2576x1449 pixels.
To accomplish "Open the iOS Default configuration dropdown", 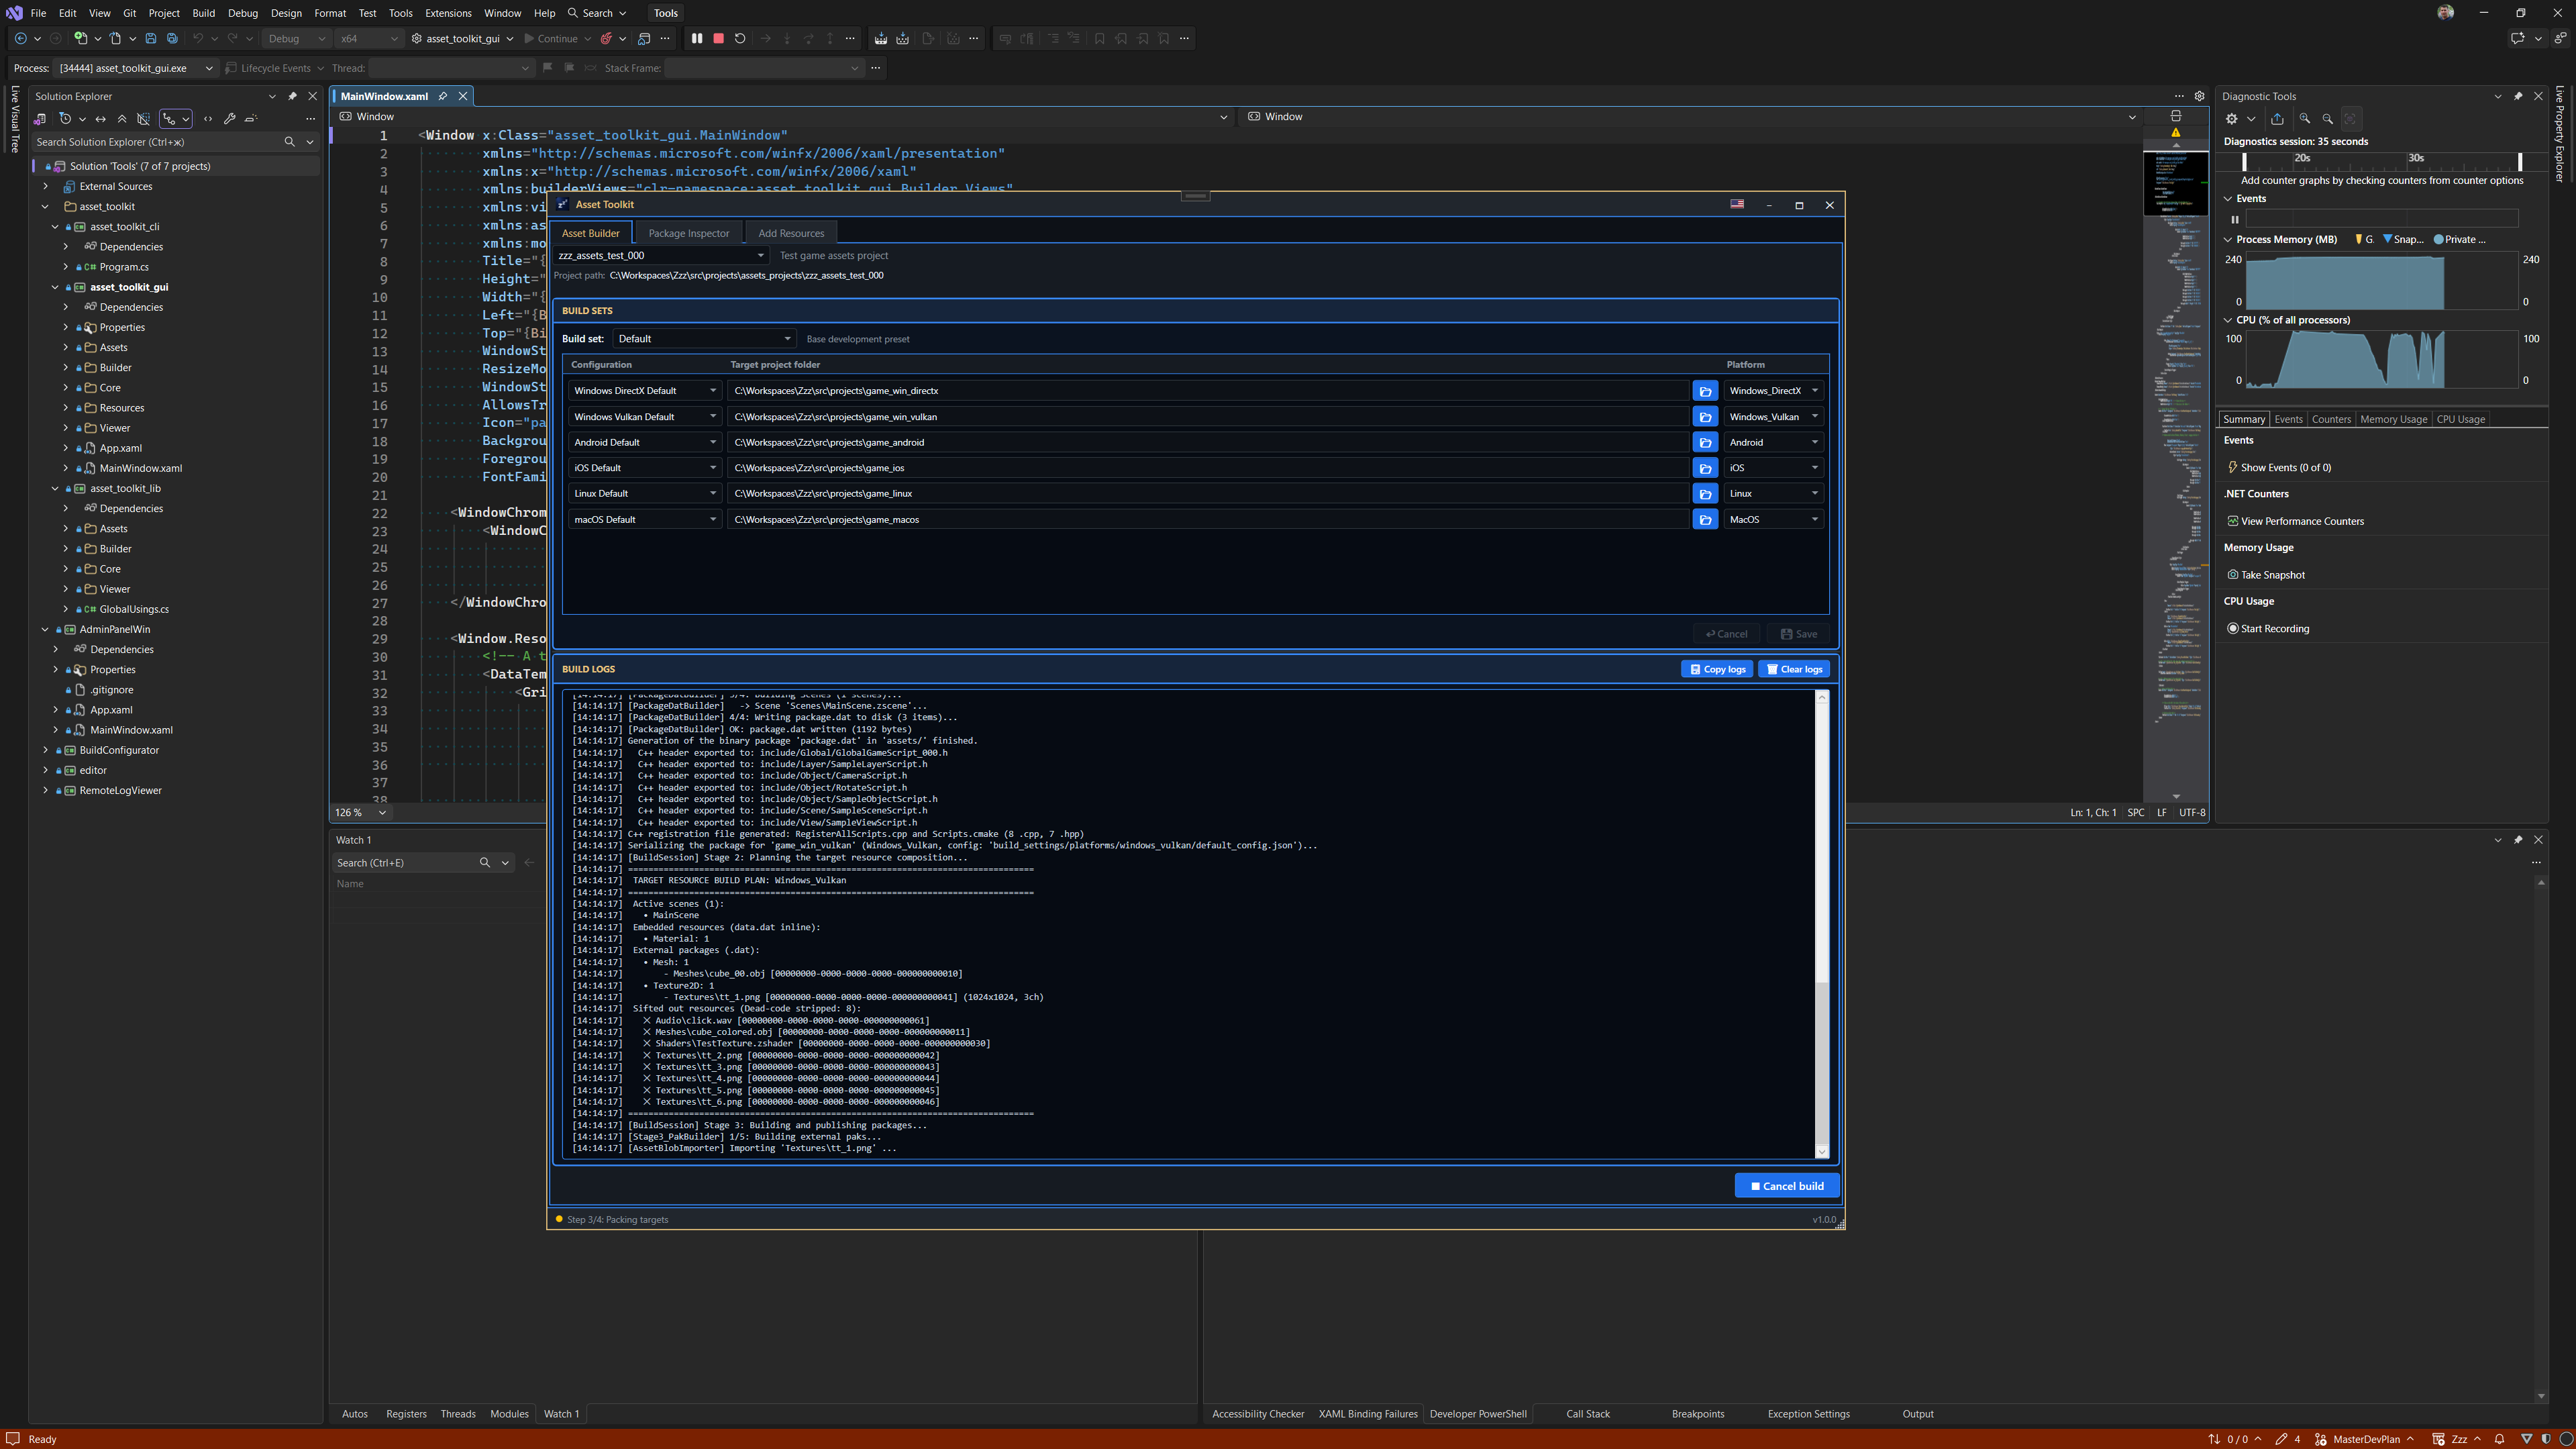I will pos(644,468).
